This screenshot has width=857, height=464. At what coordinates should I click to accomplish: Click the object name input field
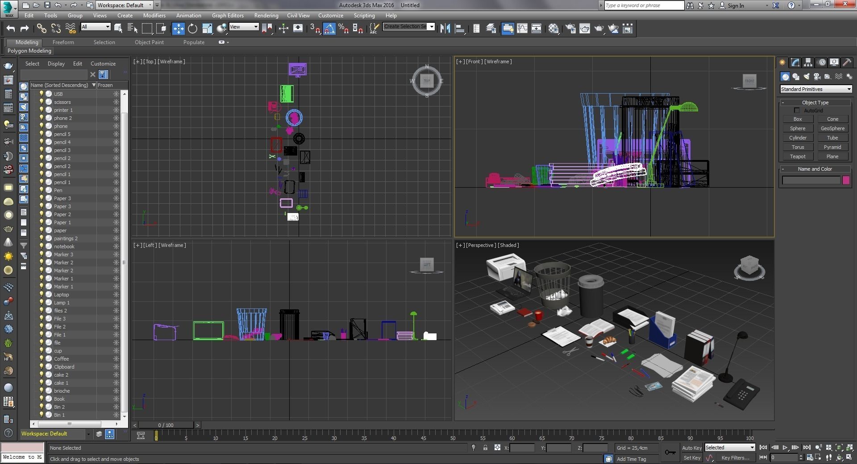(x=811, y=180)
